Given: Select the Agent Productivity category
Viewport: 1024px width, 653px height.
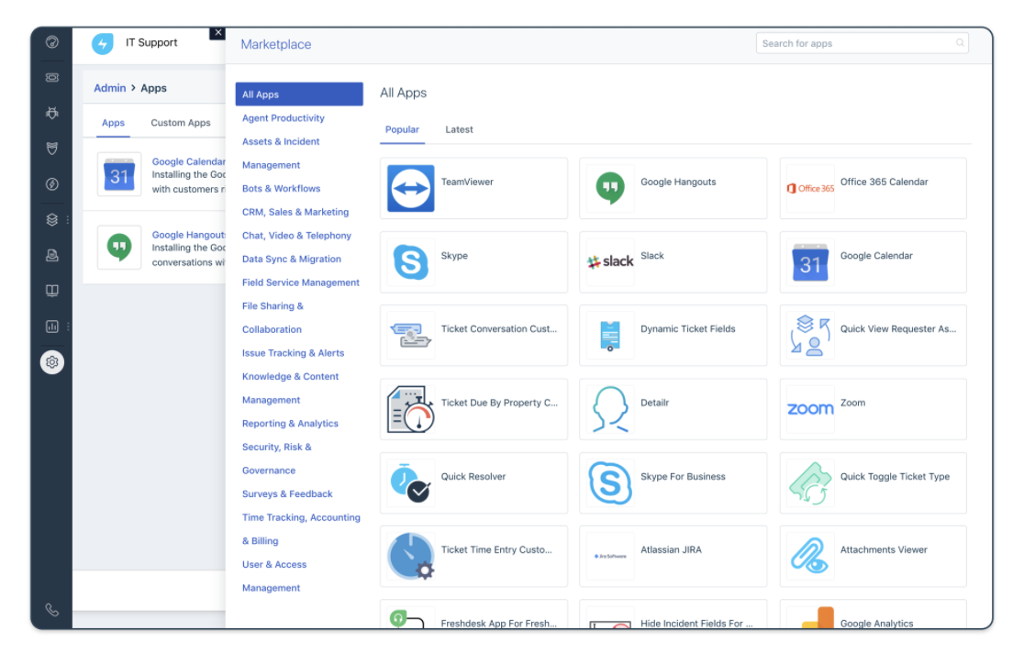Looking at the screenshot, I should click(x=283, y=117).
